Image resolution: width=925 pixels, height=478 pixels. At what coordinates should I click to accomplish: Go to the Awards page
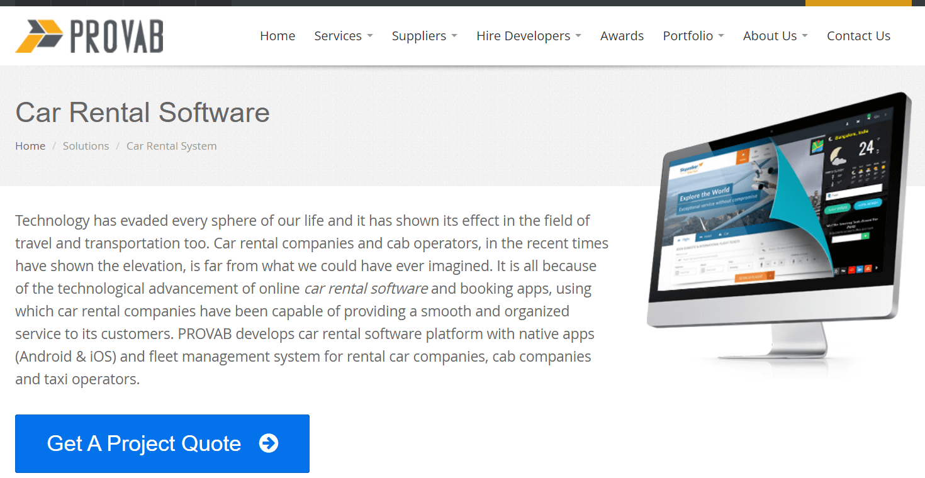coord(622,36)
